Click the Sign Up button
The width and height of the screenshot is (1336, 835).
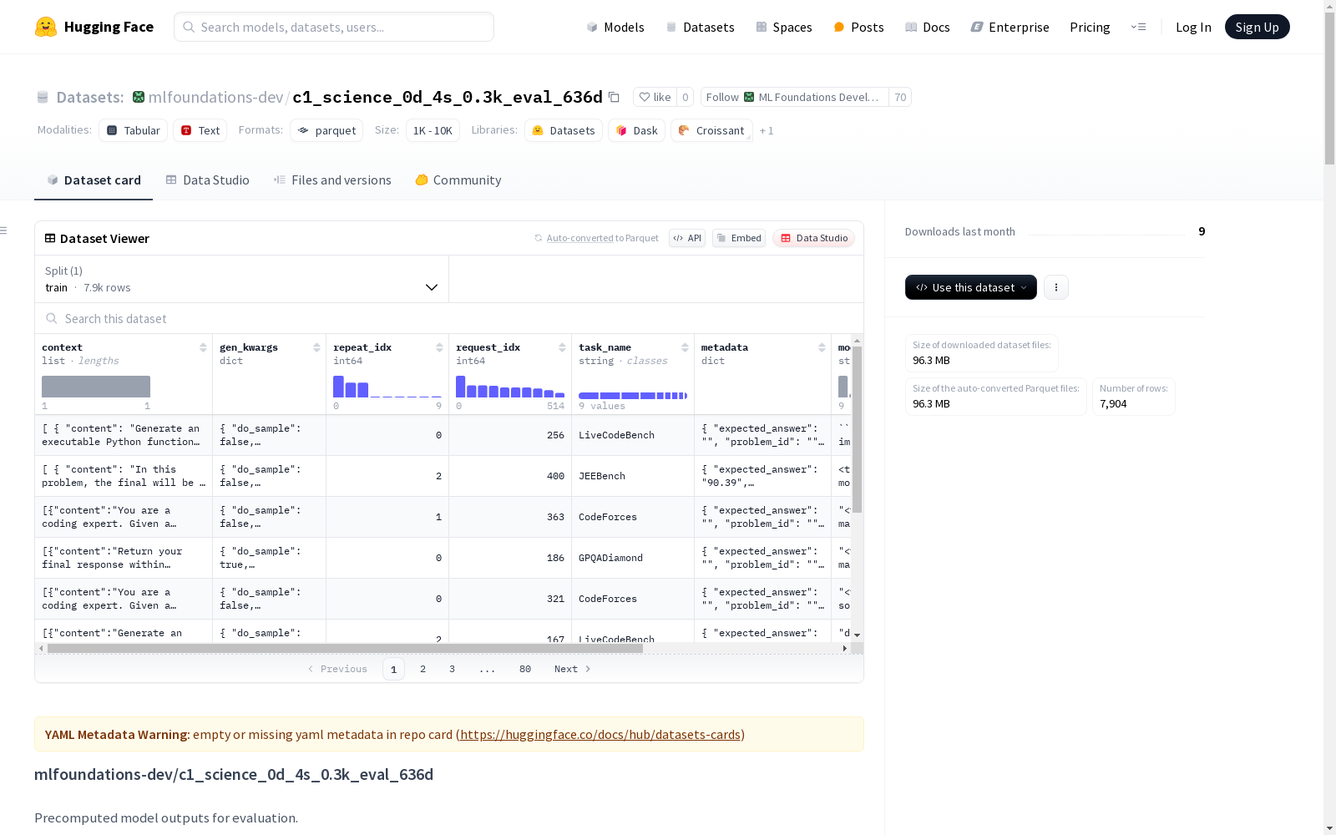(x=1257, y=27)
